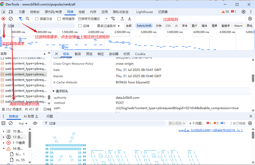
Task: Open network conditions wifi icon
Action: (113, 19)
